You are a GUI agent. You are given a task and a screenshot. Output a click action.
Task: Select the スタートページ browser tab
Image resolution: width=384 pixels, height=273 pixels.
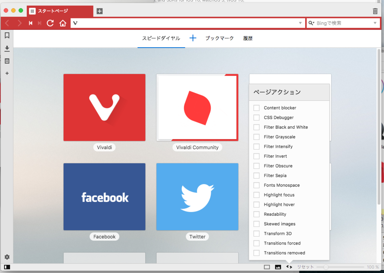(x=60, y=11)
